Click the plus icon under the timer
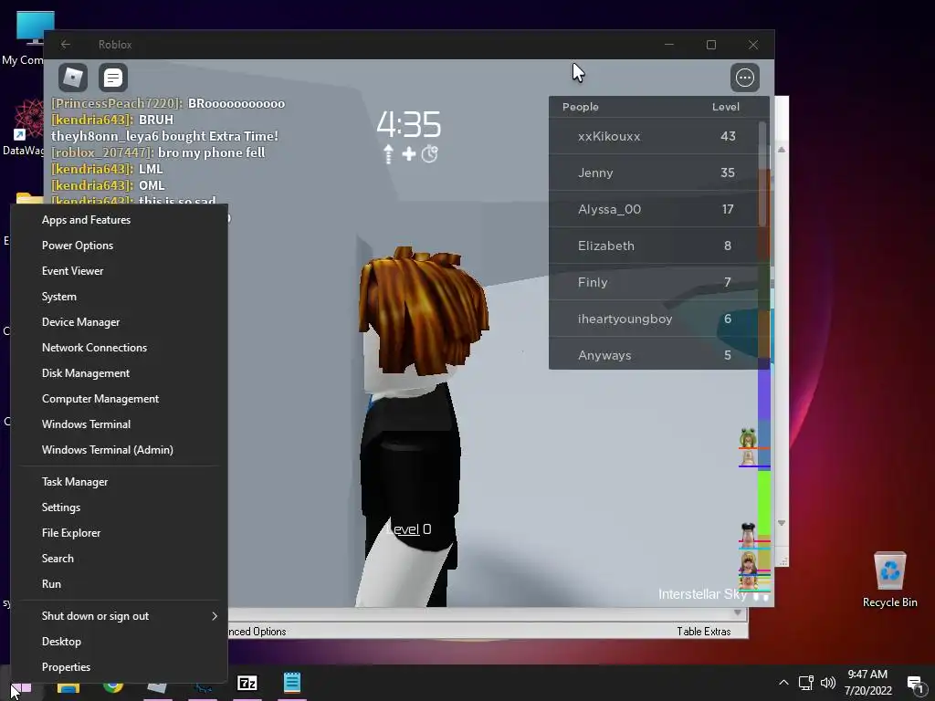Screen dimensions: 935x701 [409, 154]
